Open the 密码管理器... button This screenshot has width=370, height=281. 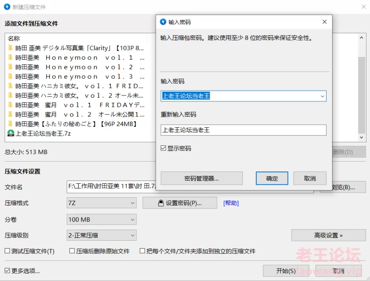point(202,178)
